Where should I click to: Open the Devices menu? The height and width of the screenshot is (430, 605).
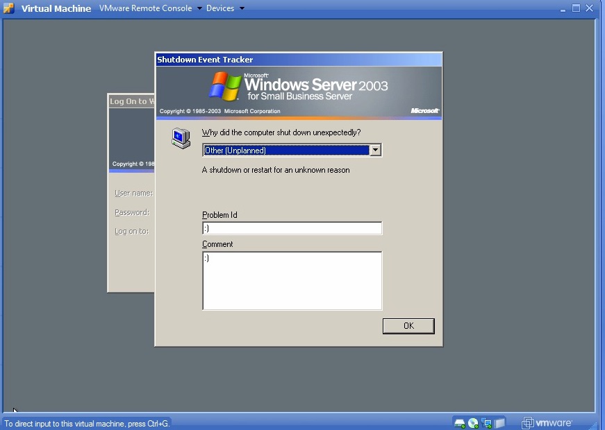pos(225,8)
